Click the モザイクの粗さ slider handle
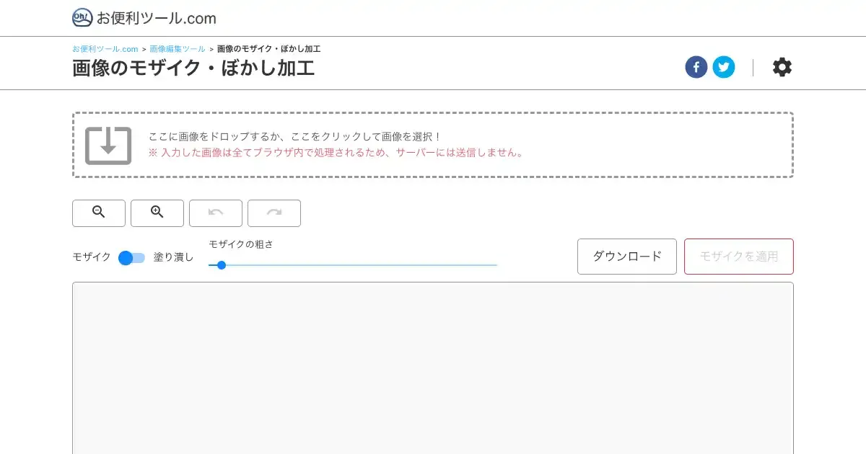This screenshot has width=866, height=454. (222, 265)
